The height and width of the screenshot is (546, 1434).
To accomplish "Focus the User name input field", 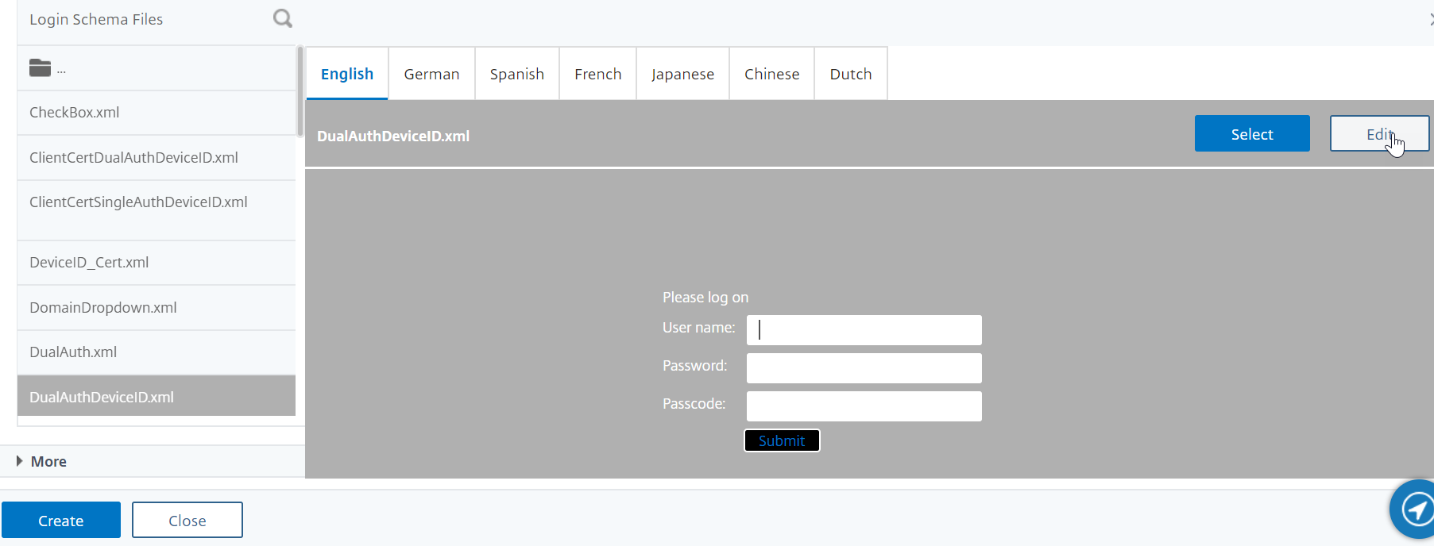I will click(x=864, y=330).
